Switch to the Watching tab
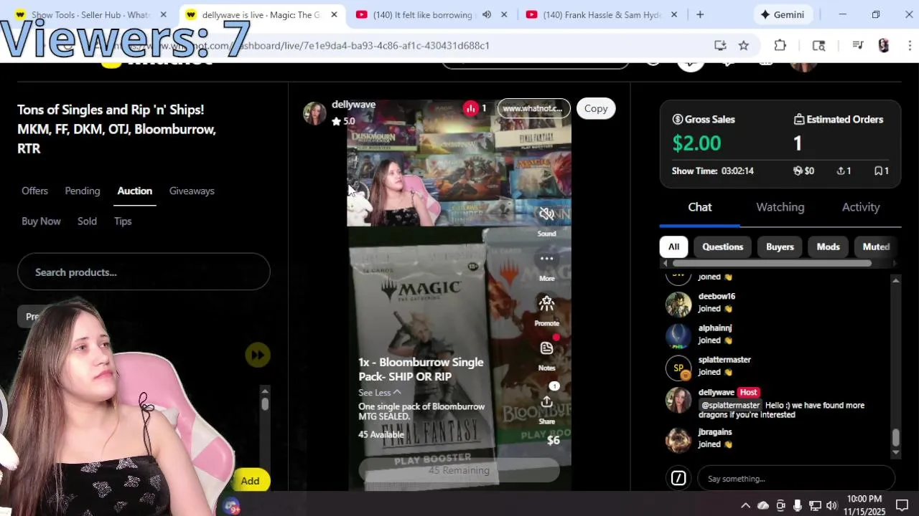The width and height of the screenshot is (919, 516). tap(780, 207)
